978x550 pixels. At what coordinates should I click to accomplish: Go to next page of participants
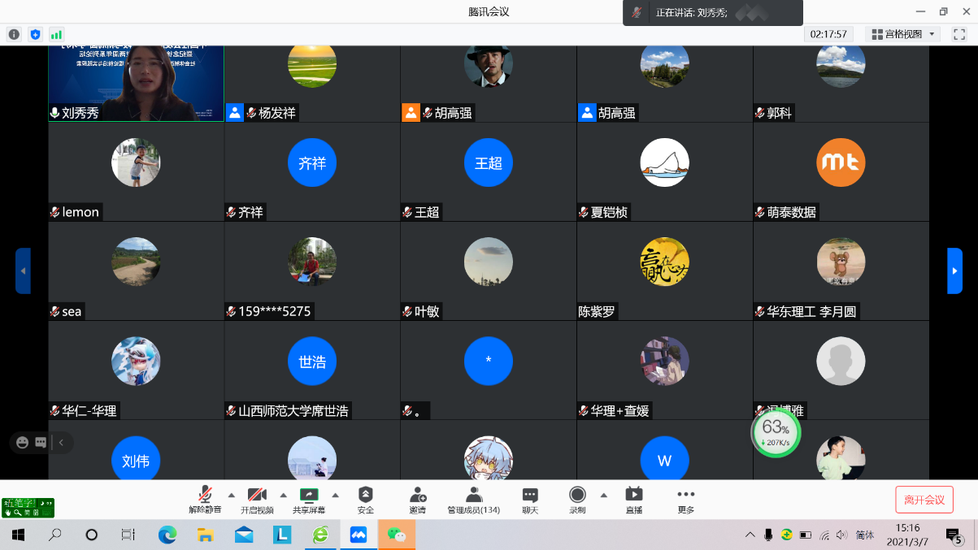tap(954, 271)
